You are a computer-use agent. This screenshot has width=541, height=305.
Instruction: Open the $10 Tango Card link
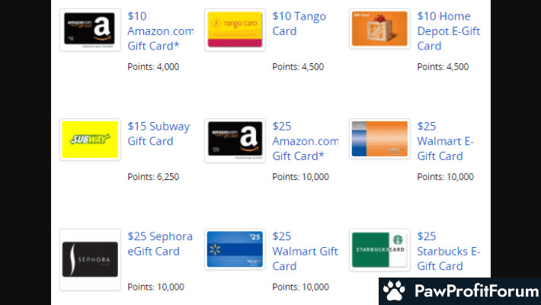[299, 24]
